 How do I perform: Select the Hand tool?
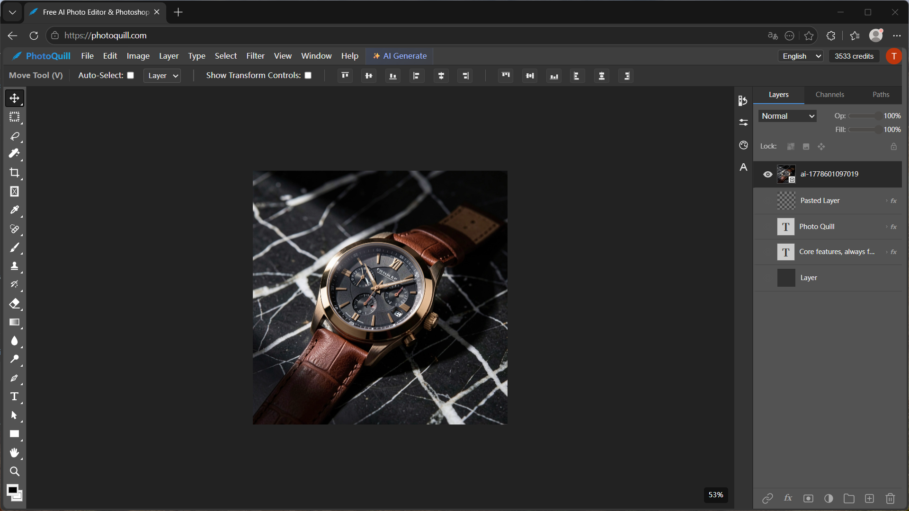14,453
